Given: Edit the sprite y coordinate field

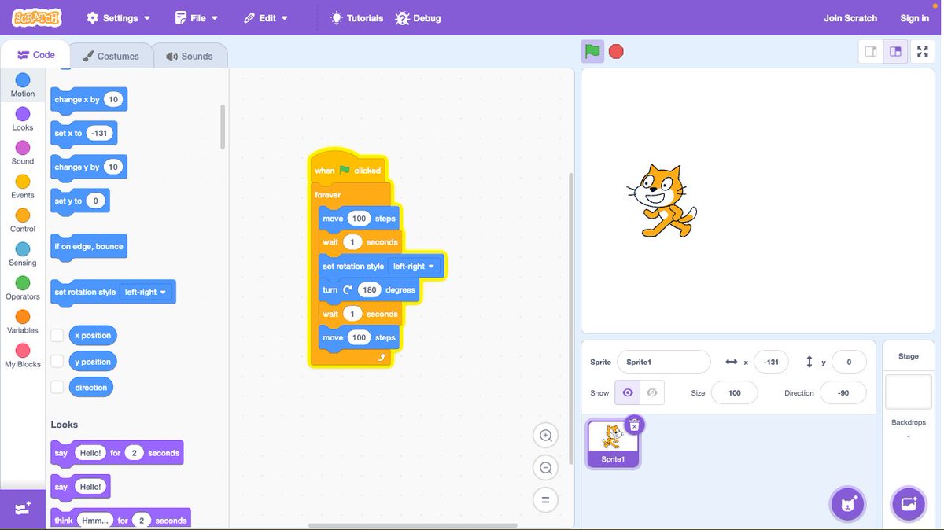Looking at the screenshot, I should (849, 362).
